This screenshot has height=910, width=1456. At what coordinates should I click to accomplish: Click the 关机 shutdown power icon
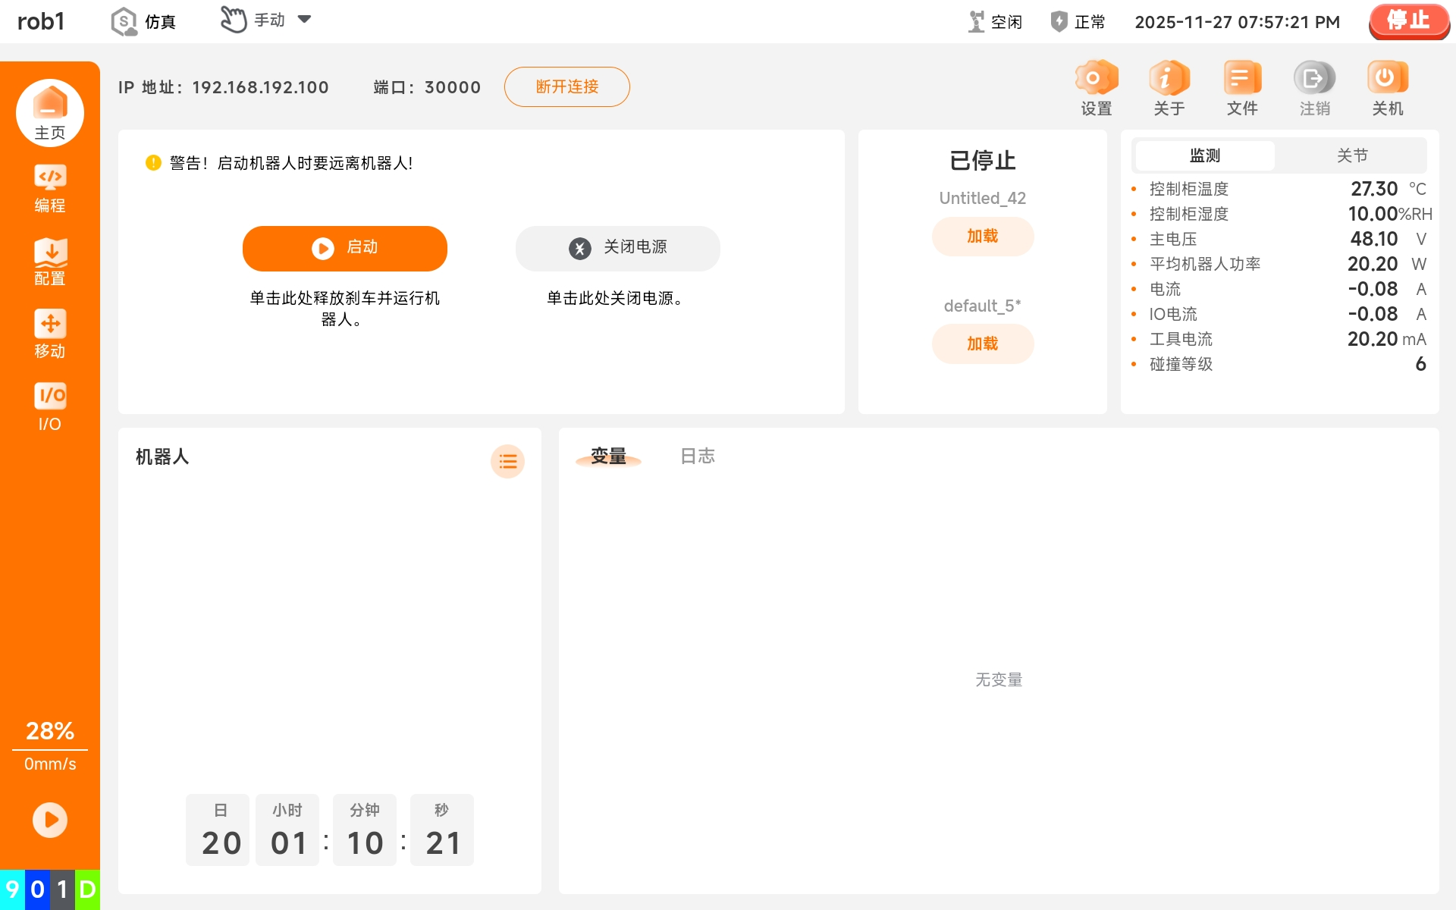coord(1387,88)
